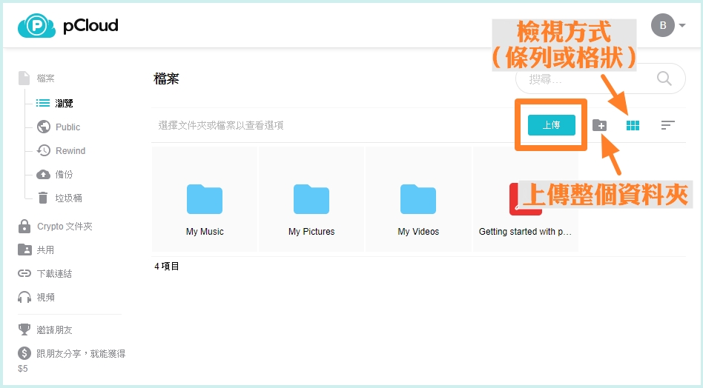Expand the dropdown arrow beside avatar
The width and height of the screenshot is (703, 388).
coord(682,25)
